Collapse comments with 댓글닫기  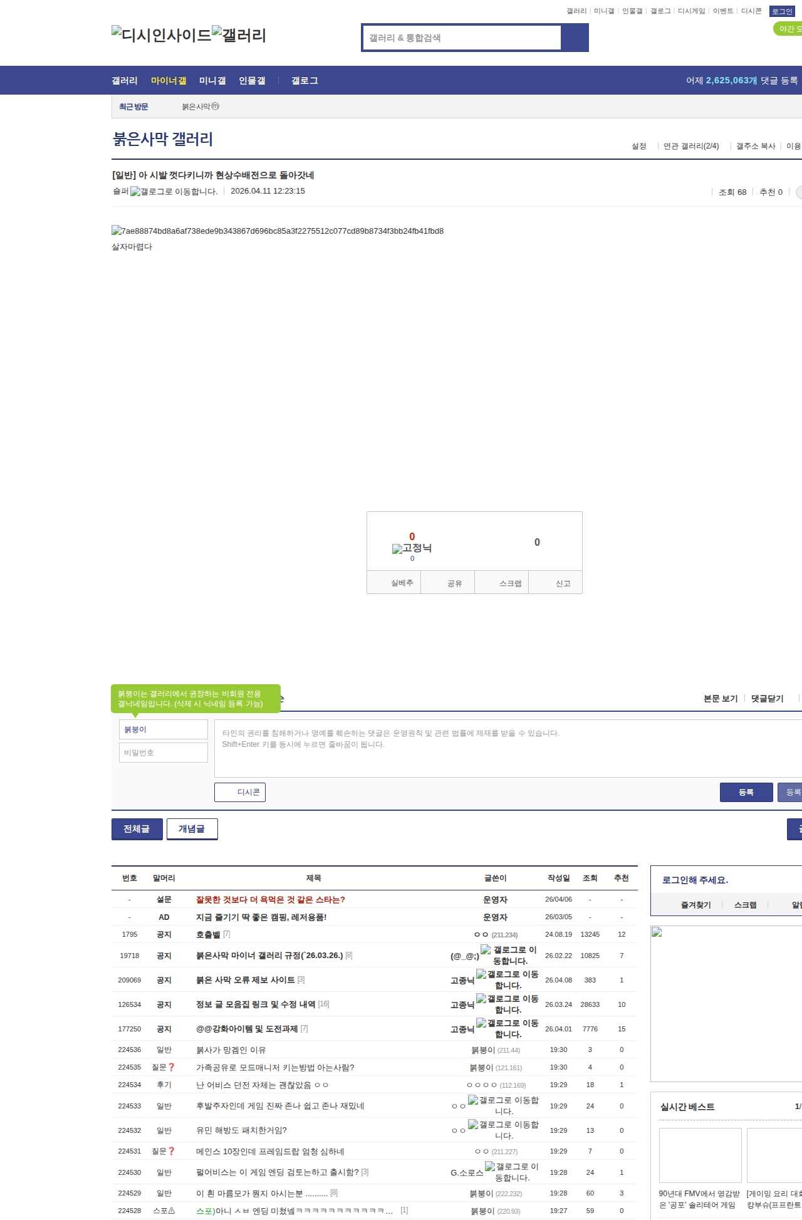768,699
